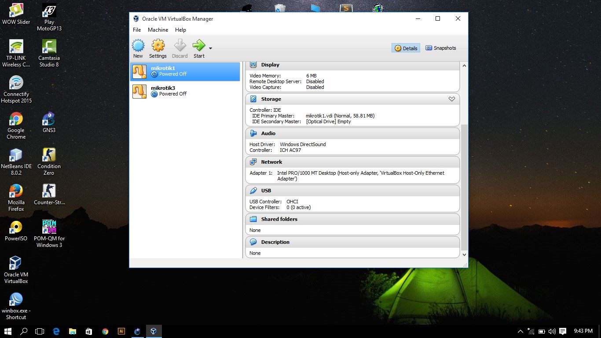Click the volume icon in system tray
This screenshot has width=601, height=338.
552,331
